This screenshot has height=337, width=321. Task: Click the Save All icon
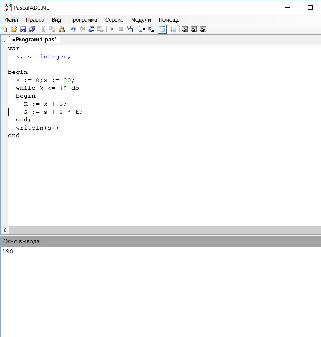point(32,29)
